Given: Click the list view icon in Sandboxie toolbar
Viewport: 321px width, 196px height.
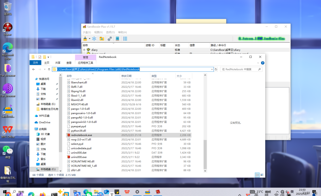Looking at the screenshot, I should tap(125, 39).
